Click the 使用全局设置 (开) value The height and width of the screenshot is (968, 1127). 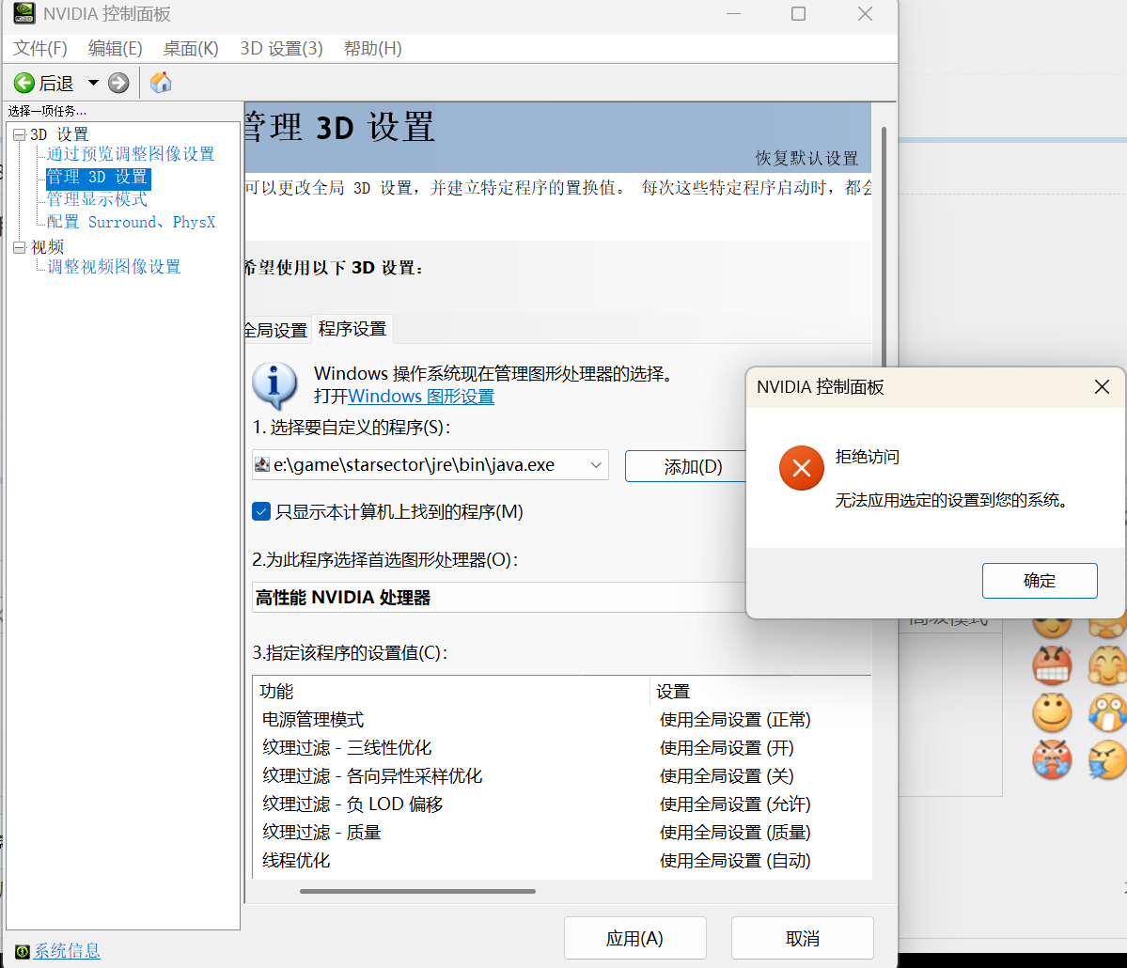tap(727, 747)
